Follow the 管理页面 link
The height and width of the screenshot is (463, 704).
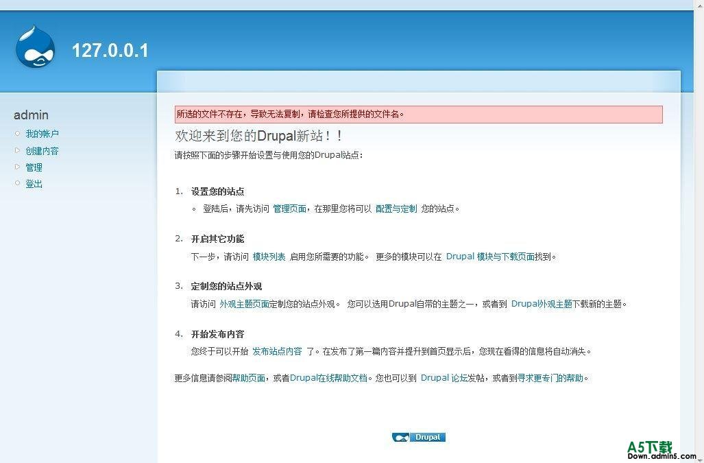click(289, 209)
